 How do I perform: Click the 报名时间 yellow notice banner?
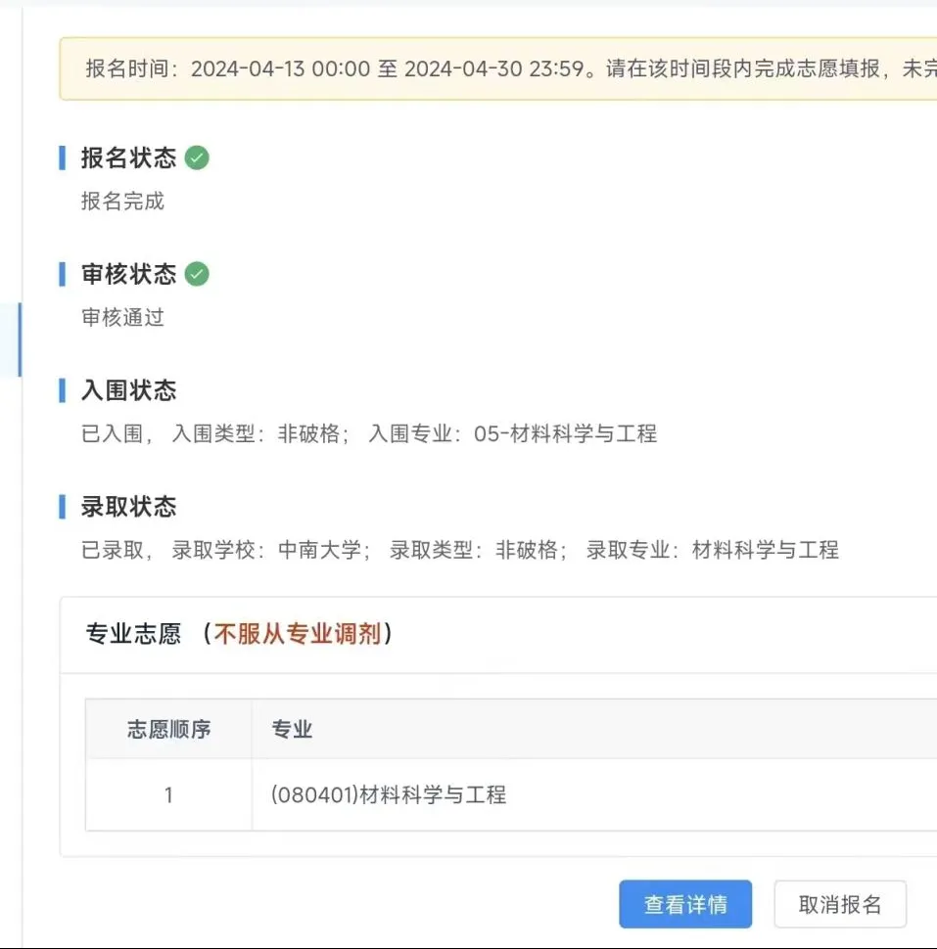(498, 69)
